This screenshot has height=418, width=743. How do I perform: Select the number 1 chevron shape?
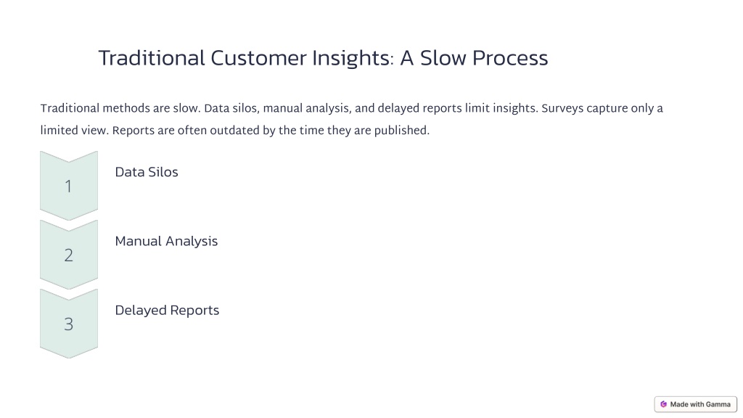pyautogui.click(x=69, y=186)
